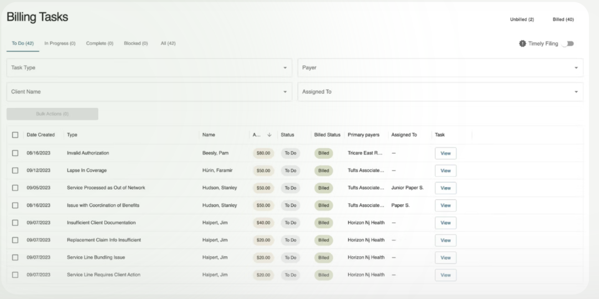Screen dimensions: 599x299
Task: View the Service Line Bundling Issue task
Action: click(x=445, y=258)
